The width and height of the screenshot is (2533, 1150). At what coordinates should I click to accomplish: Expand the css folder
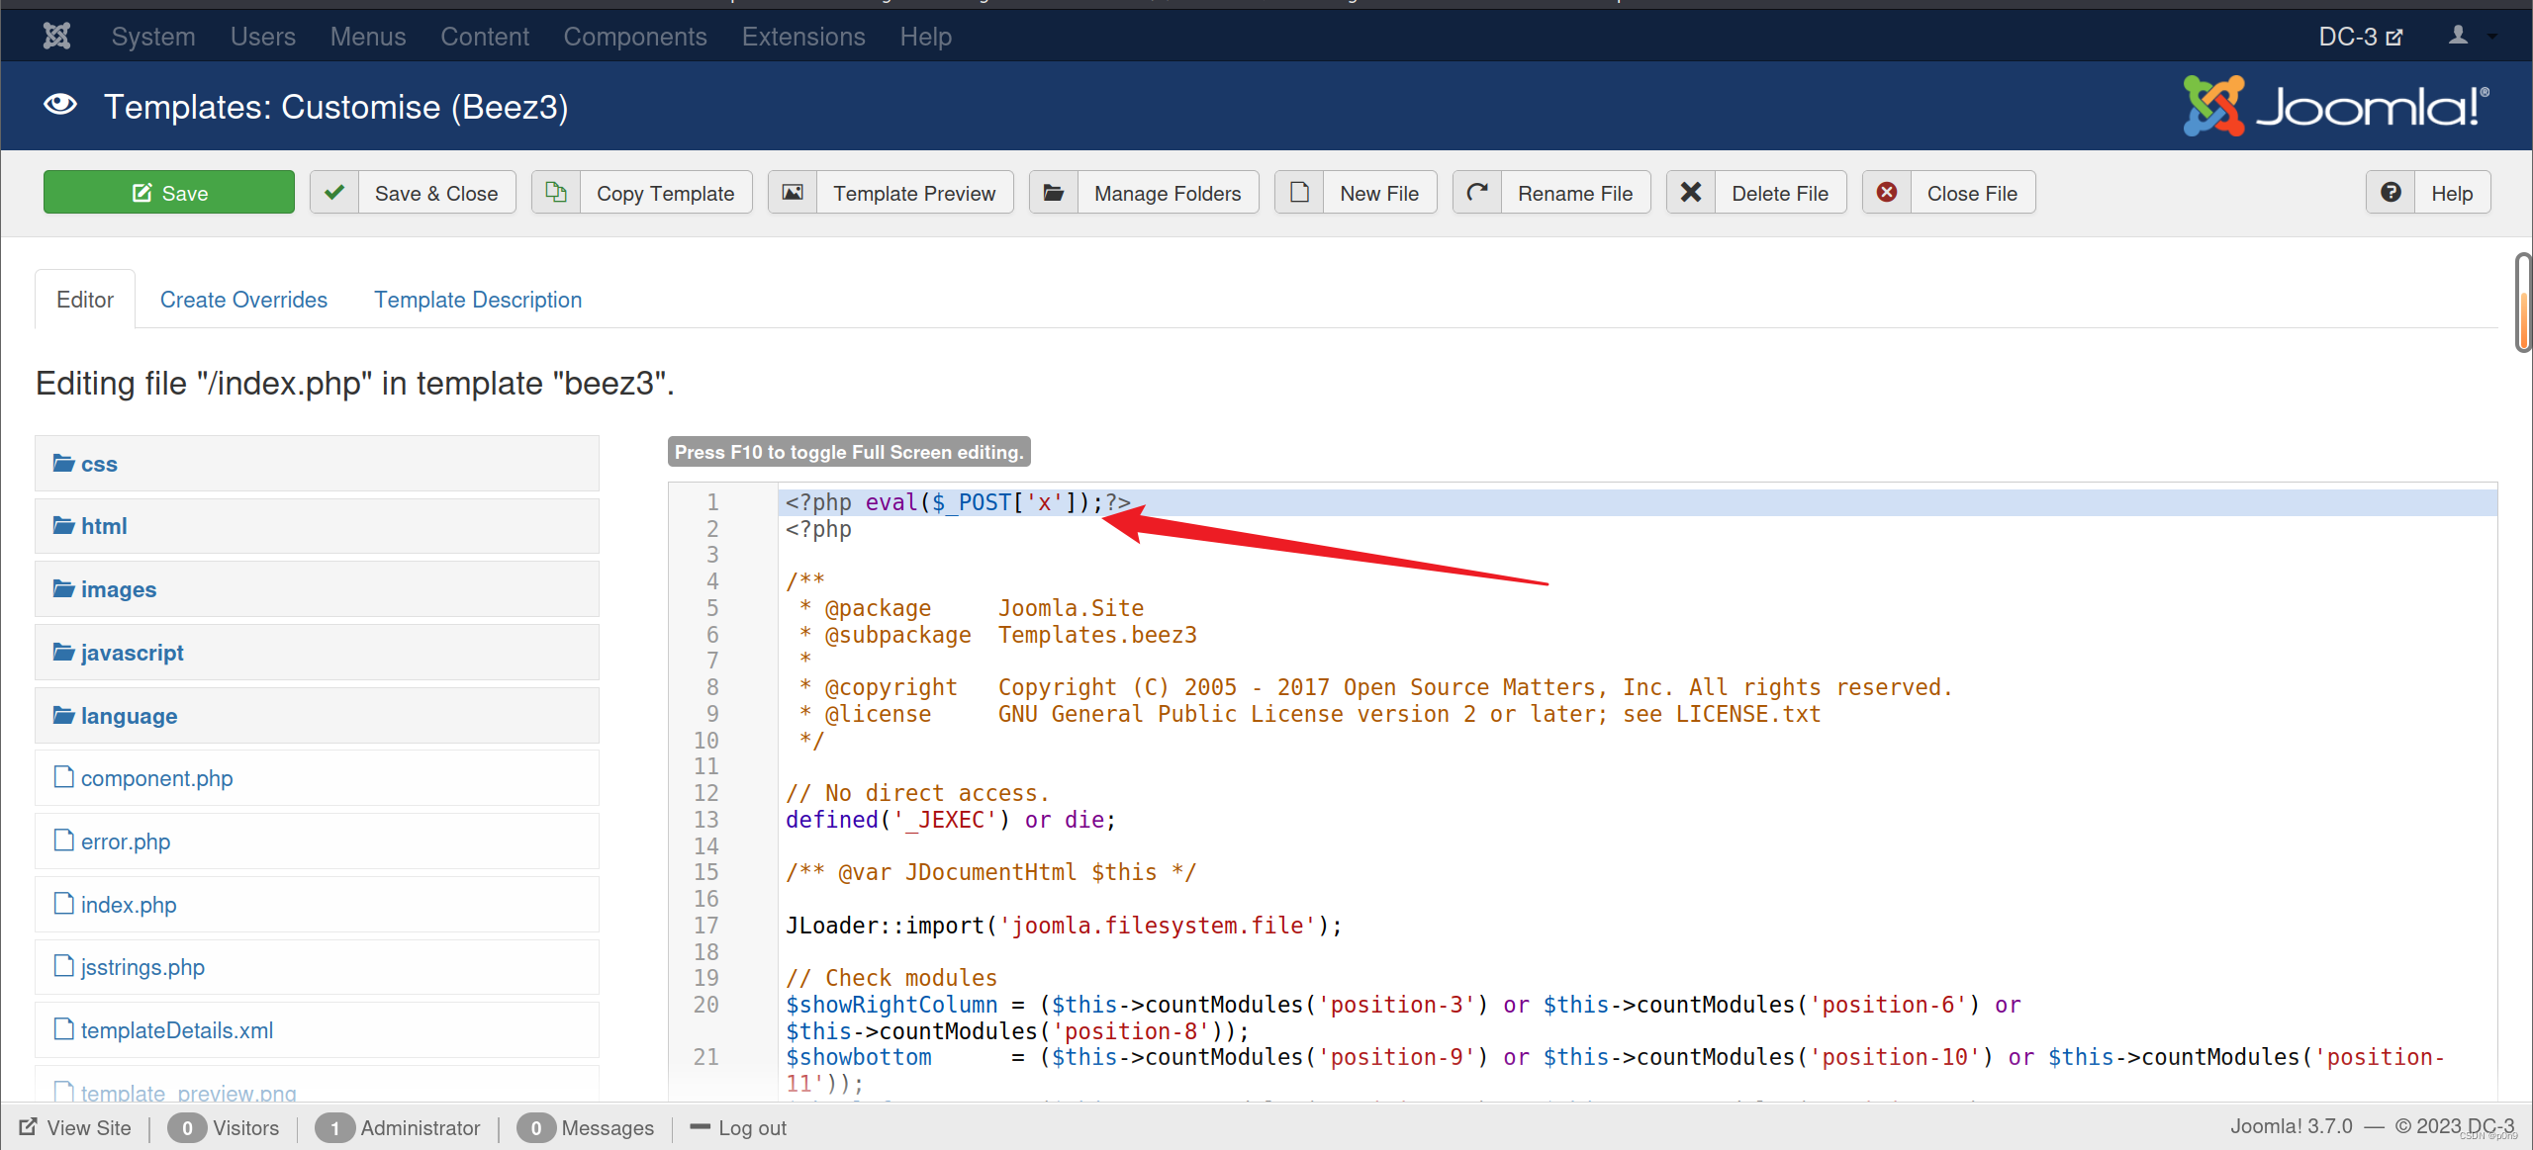tap(99, 464)
